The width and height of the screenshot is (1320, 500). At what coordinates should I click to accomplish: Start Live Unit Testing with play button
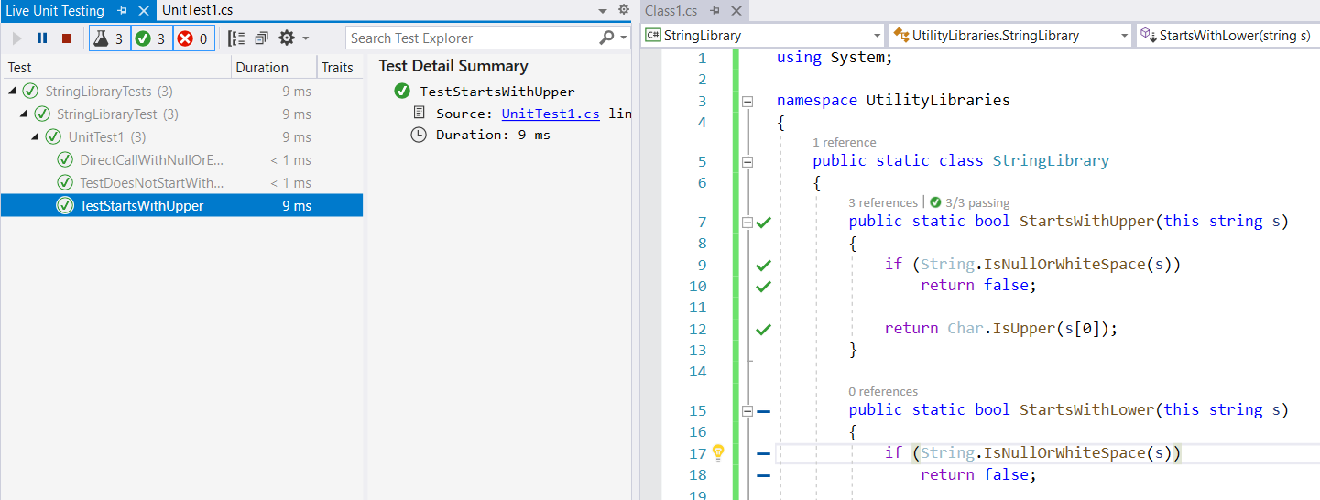tap(16, 38)
